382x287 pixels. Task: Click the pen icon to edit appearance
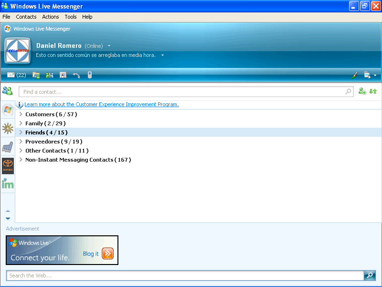click(354, 75)
